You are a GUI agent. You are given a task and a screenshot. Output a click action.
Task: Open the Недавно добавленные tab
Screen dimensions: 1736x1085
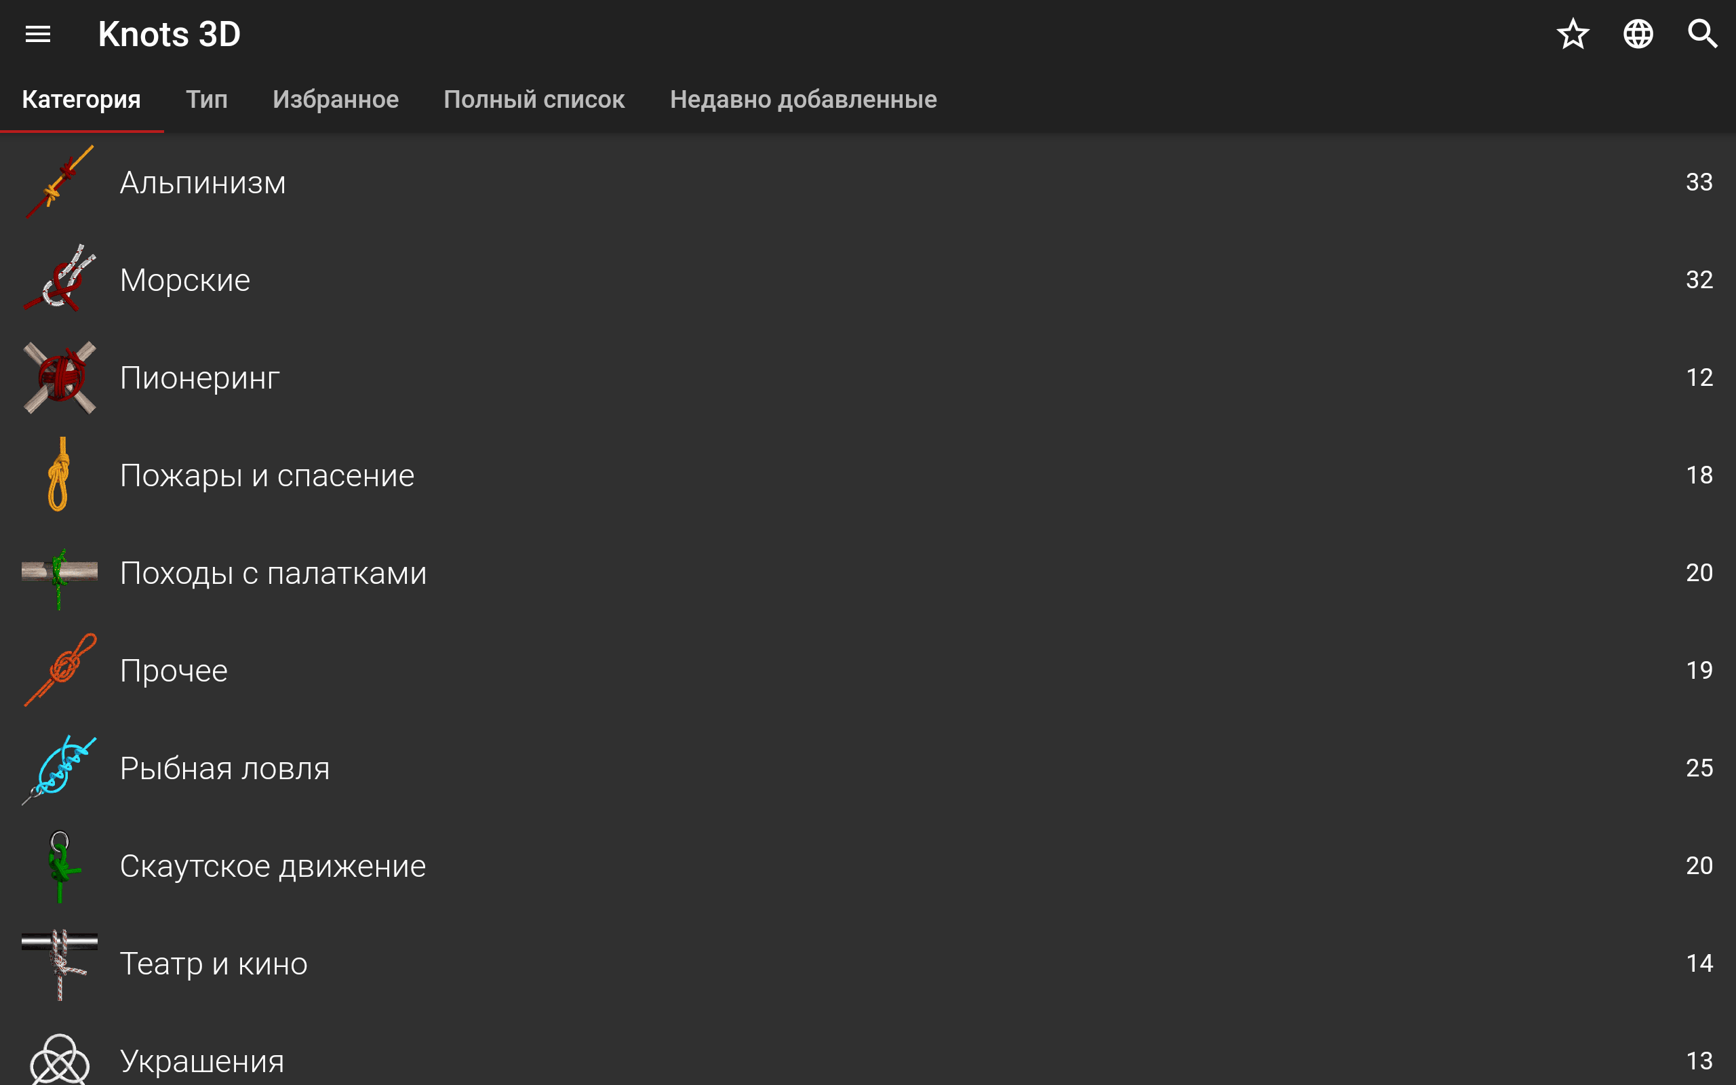803,99
